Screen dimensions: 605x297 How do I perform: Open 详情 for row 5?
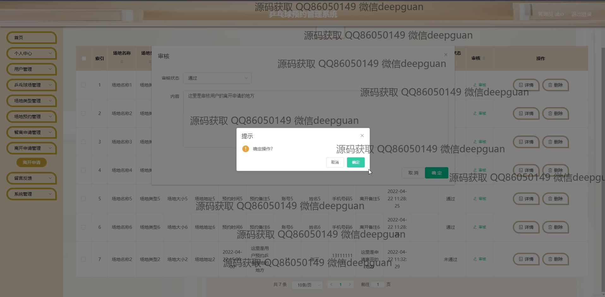[x=526, y=199]
